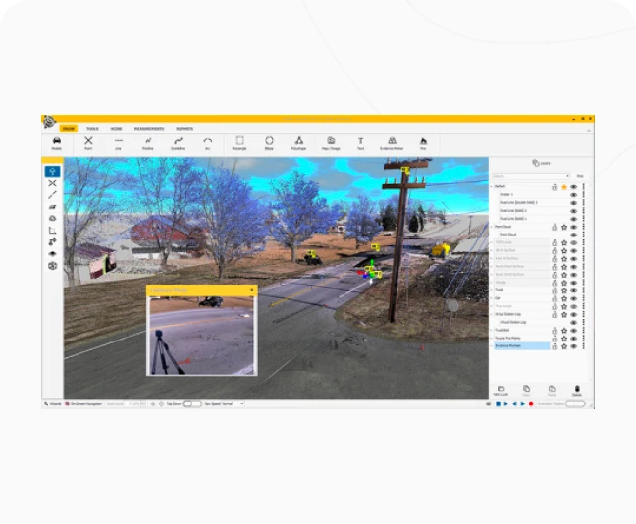The width and height of the screenshot is (636, 524).
Task: Click the Copy layer icon
Action: pos(526,391)
